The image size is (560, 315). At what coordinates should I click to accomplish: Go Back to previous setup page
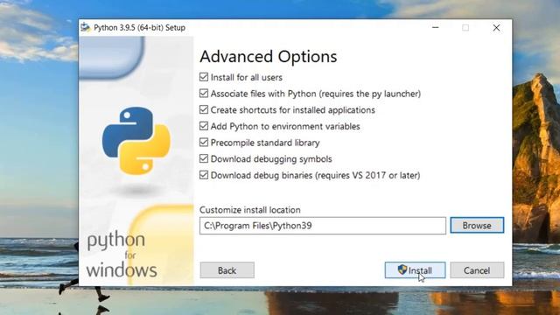pos(227,270)
